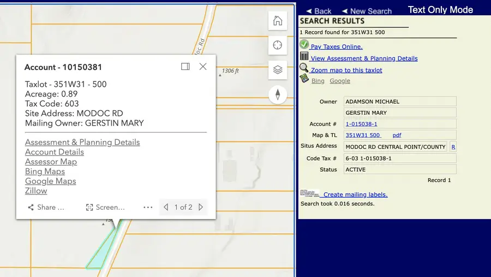Click the R link beside Situs Address

[x=453, y=147]
